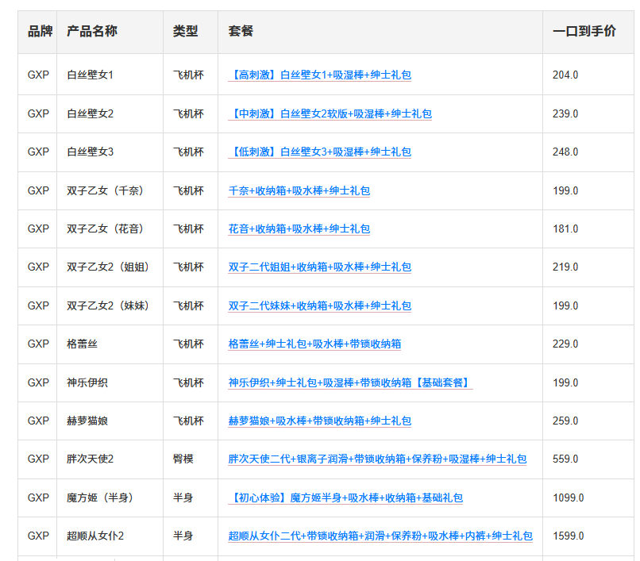This screenshot has width=640, height=561.
Task: Select the 1599.0 price cell
Action: [x=568, y=536]
